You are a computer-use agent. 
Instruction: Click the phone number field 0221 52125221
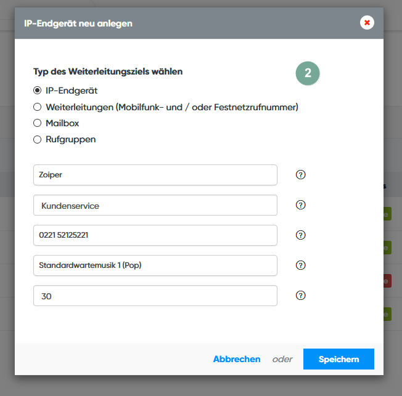[x=155, y=235]
